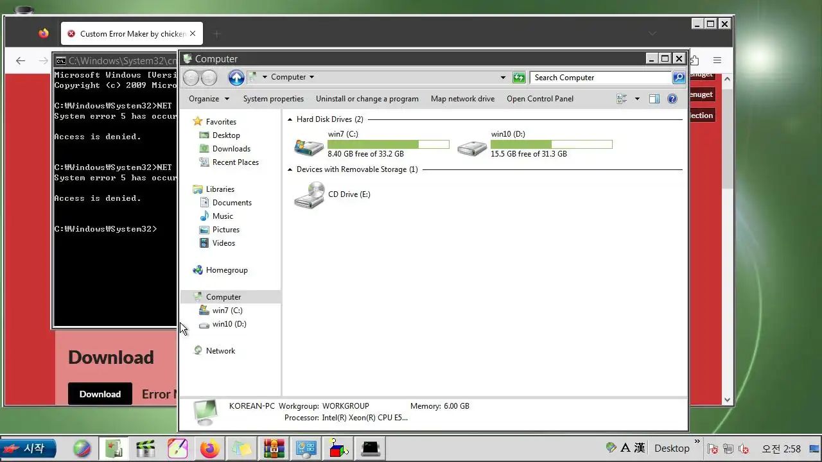Open the win10 (D:) drive icon

point(472,148)
